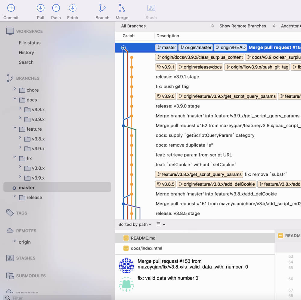Switch to the History view
Screen dimensions: 301x300
(26, 52)
